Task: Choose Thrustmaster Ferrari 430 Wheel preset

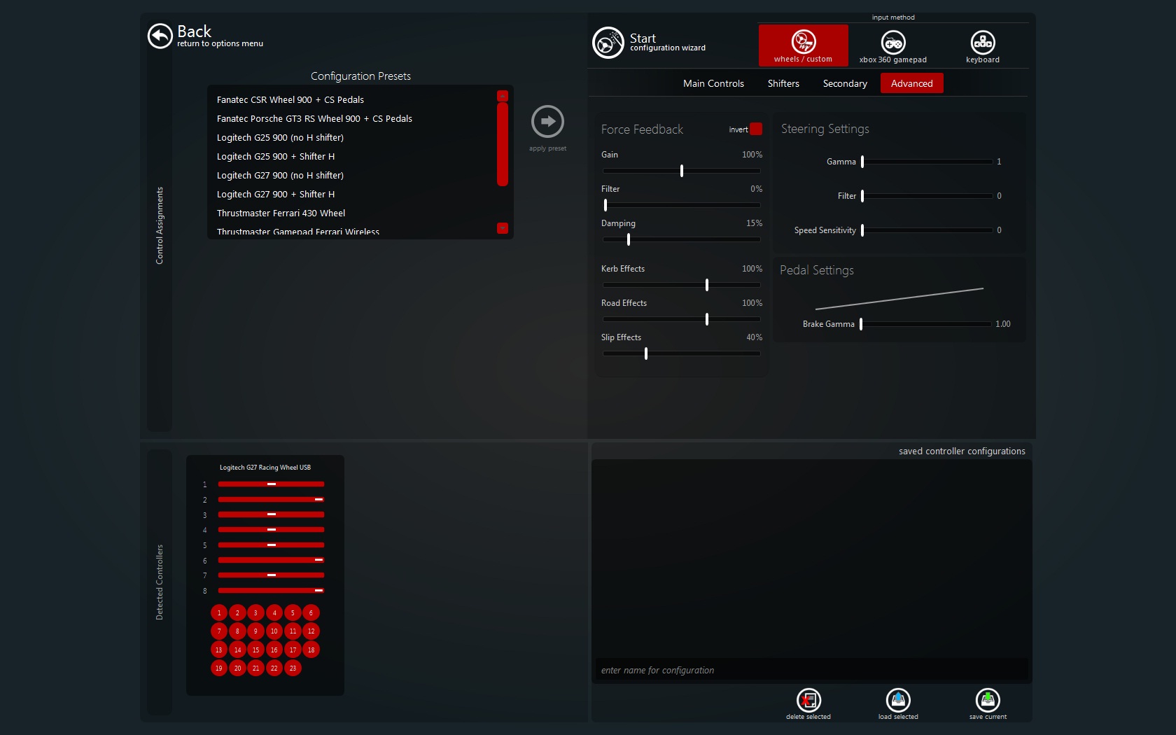Action: pyautogui.click(x=281, y=213)
